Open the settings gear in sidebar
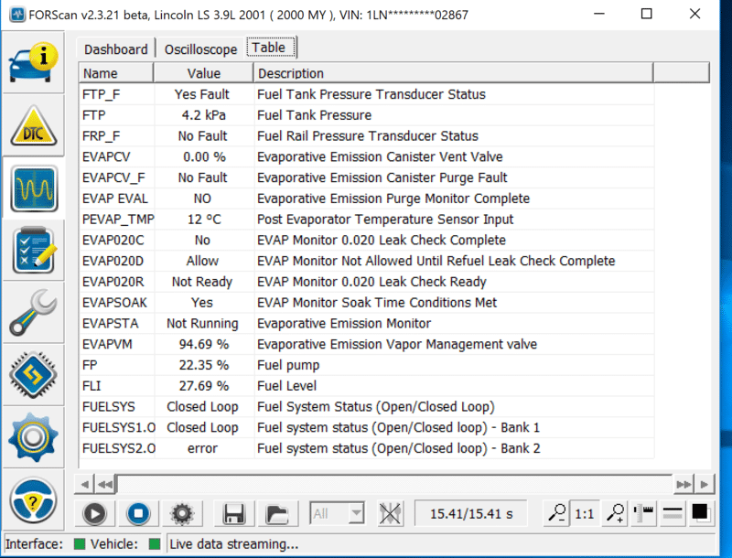The height and width of the screenshot is (558, 732). (34, 436)
